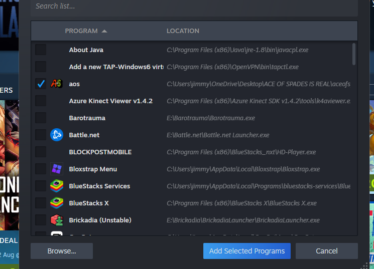
Task: Click the resize grip at dialog corner
Action: tap(364, 265)
